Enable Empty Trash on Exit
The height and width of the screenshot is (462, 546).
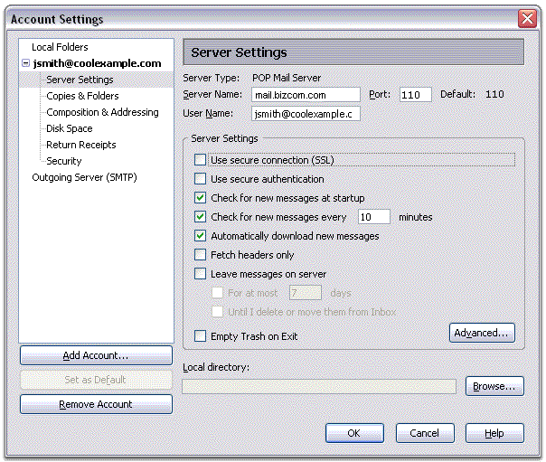pos(201,336)
